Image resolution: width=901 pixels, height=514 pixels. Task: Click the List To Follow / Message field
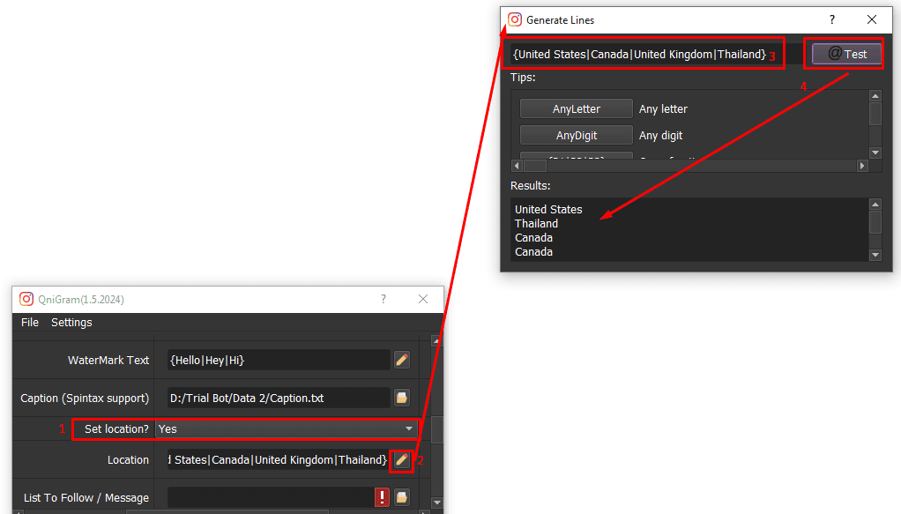pyautogui.click(x=270, y=497)
